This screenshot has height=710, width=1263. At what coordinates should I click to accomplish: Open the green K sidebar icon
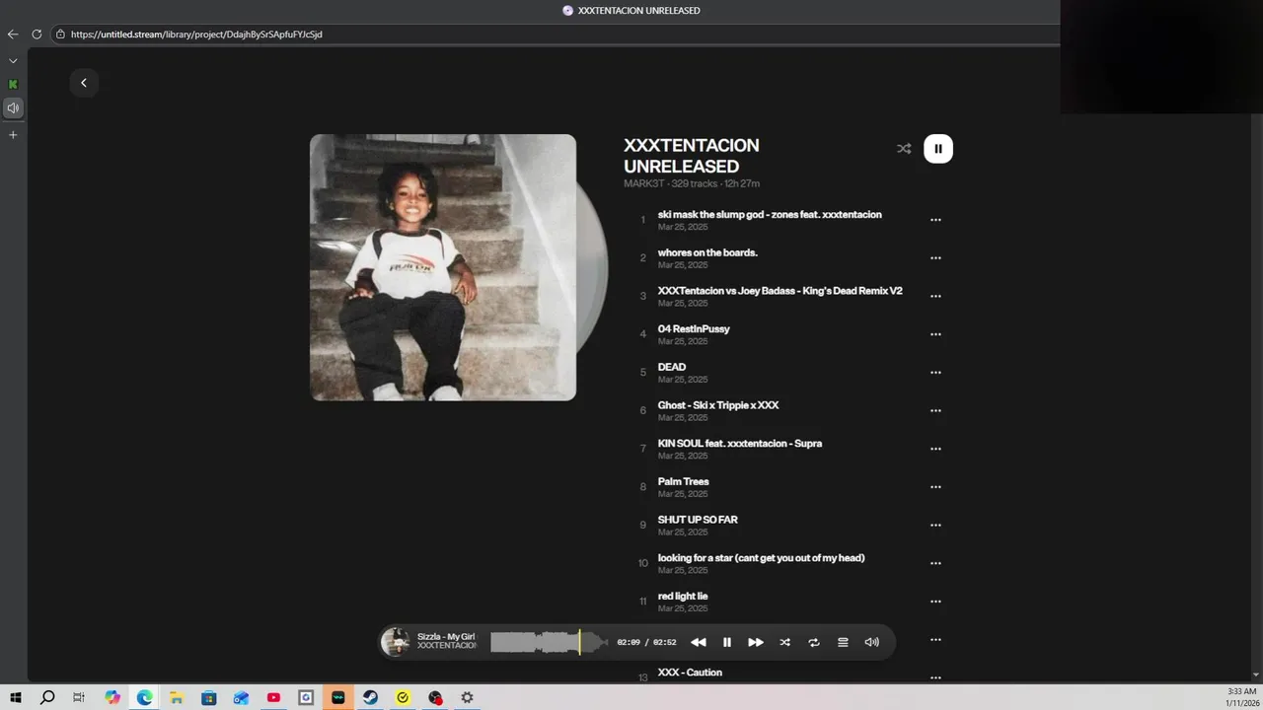click(x=13, y=85)
